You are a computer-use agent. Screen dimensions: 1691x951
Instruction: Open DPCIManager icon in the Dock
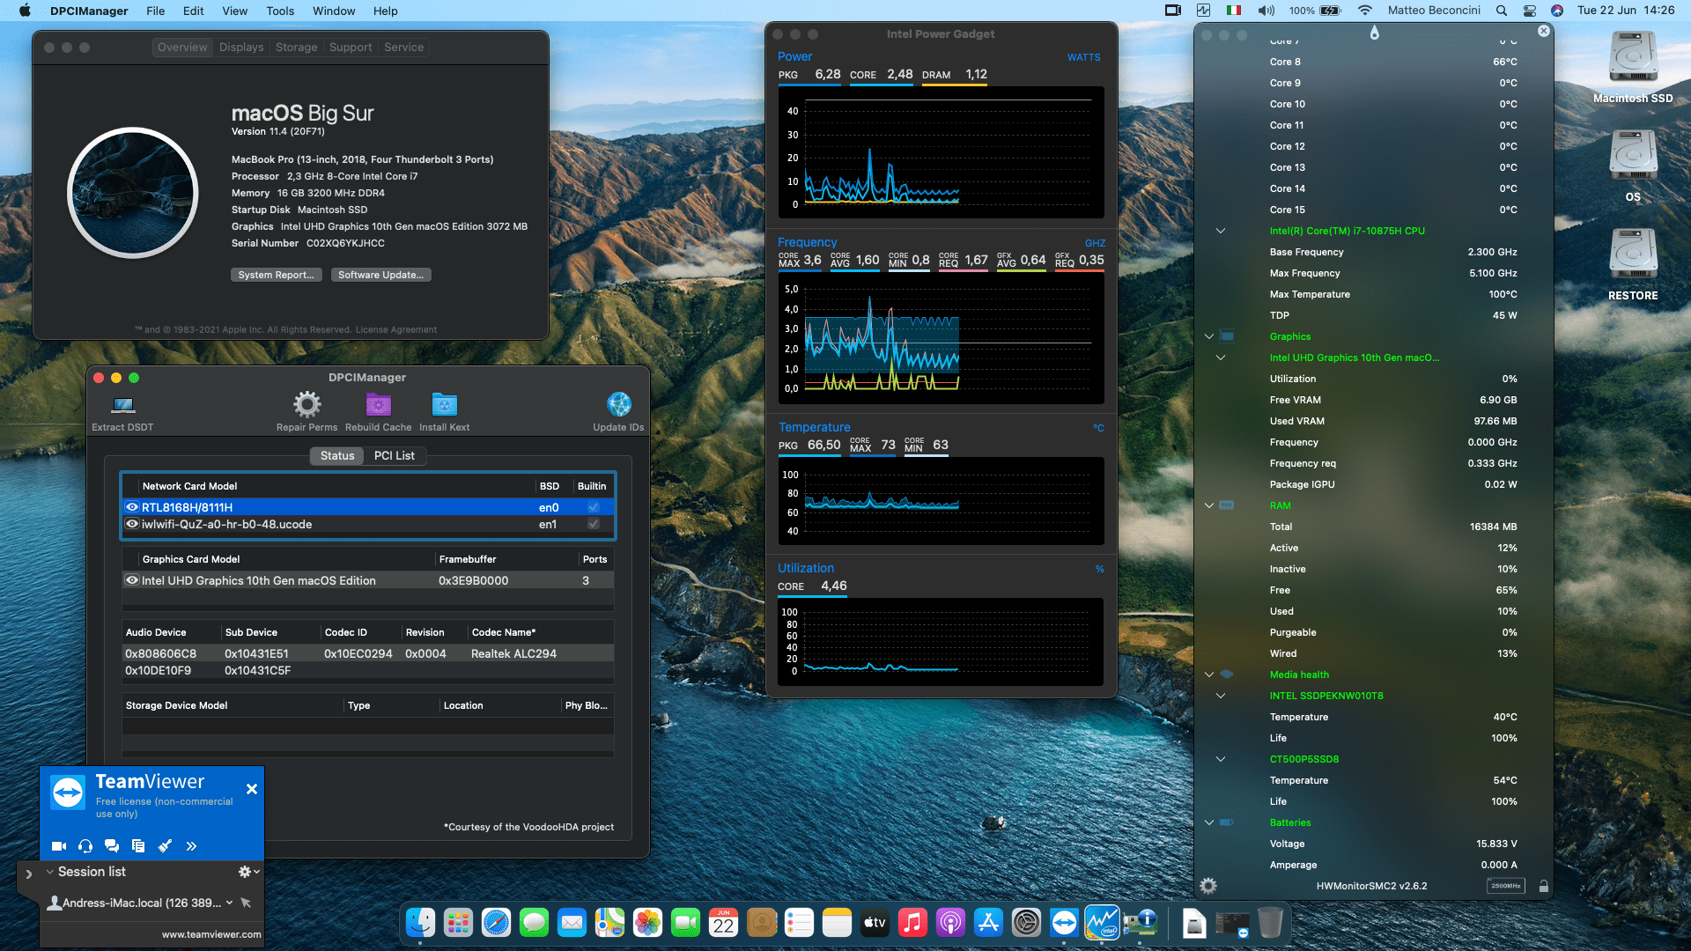(x=1140, y=923)
